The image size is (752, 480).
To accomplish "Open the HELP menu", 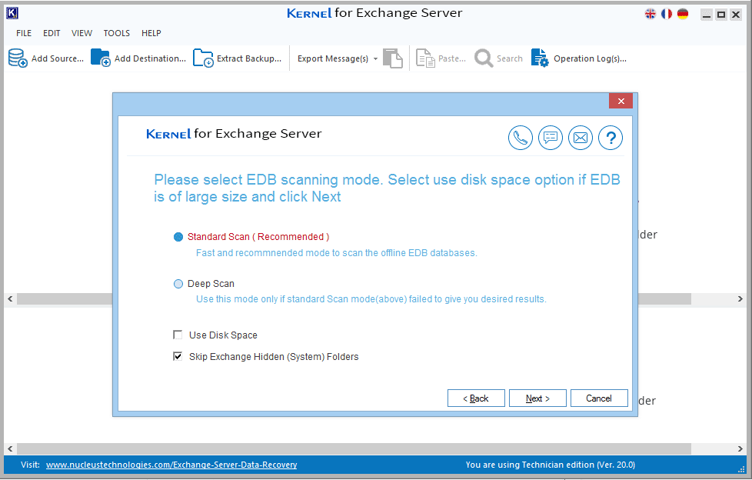I will click(151, 33).
